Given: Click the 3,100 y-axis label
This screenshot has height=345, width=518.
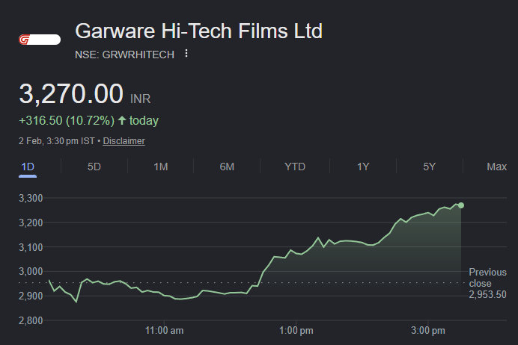Looking at the screenshot, I should (x=31, y=247).
